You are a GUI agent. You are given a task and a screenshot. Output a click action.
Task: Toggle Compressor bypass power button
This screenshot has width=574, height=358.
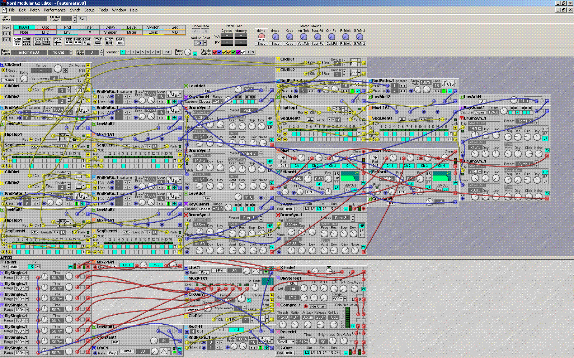[353, 326]
